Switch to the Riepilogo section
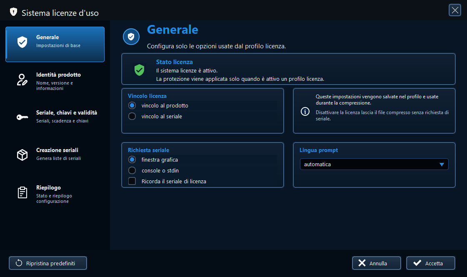 click(55, 194)
